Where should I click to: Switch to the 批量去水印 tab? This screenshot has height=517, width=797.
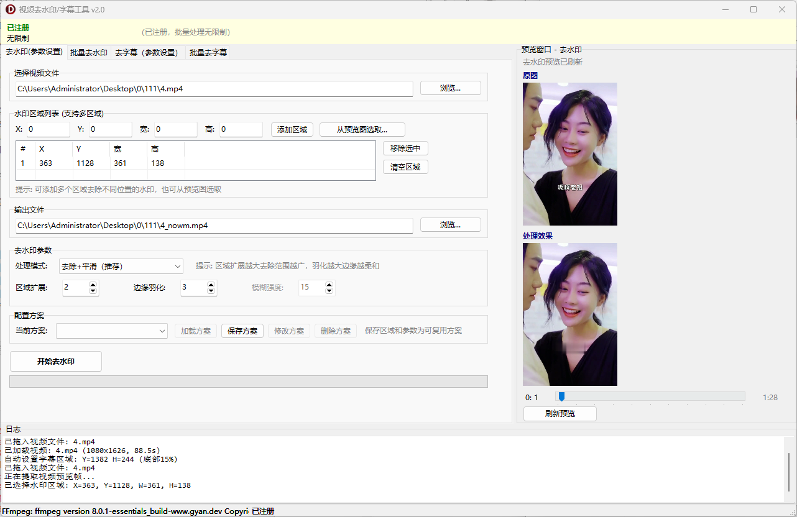coord(89,53)
